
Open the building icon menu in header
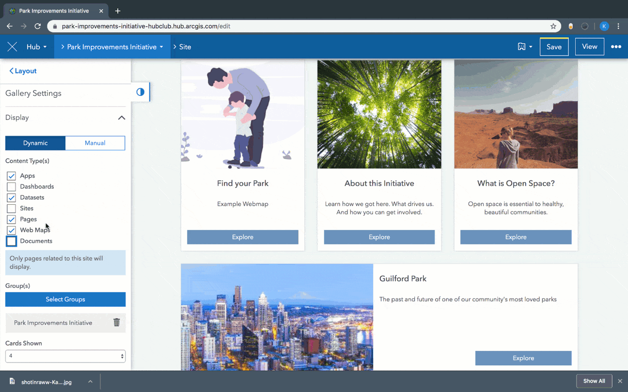pyautogui.click(x=525, y=47)
